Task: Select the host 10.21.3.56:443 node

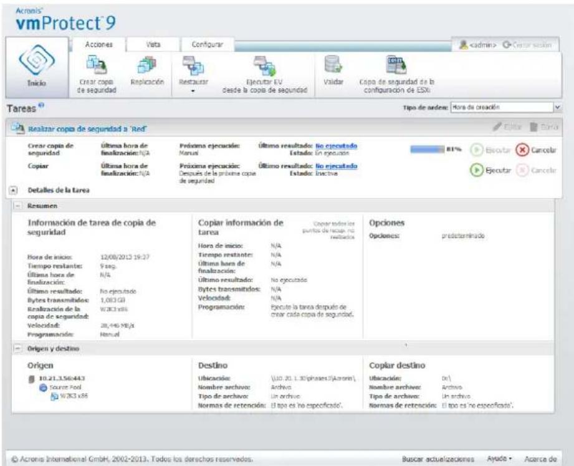Action: (x=62, y=378)
